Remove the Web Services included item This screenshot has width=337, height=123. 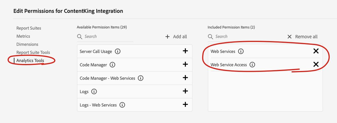(x=316, y=51)
